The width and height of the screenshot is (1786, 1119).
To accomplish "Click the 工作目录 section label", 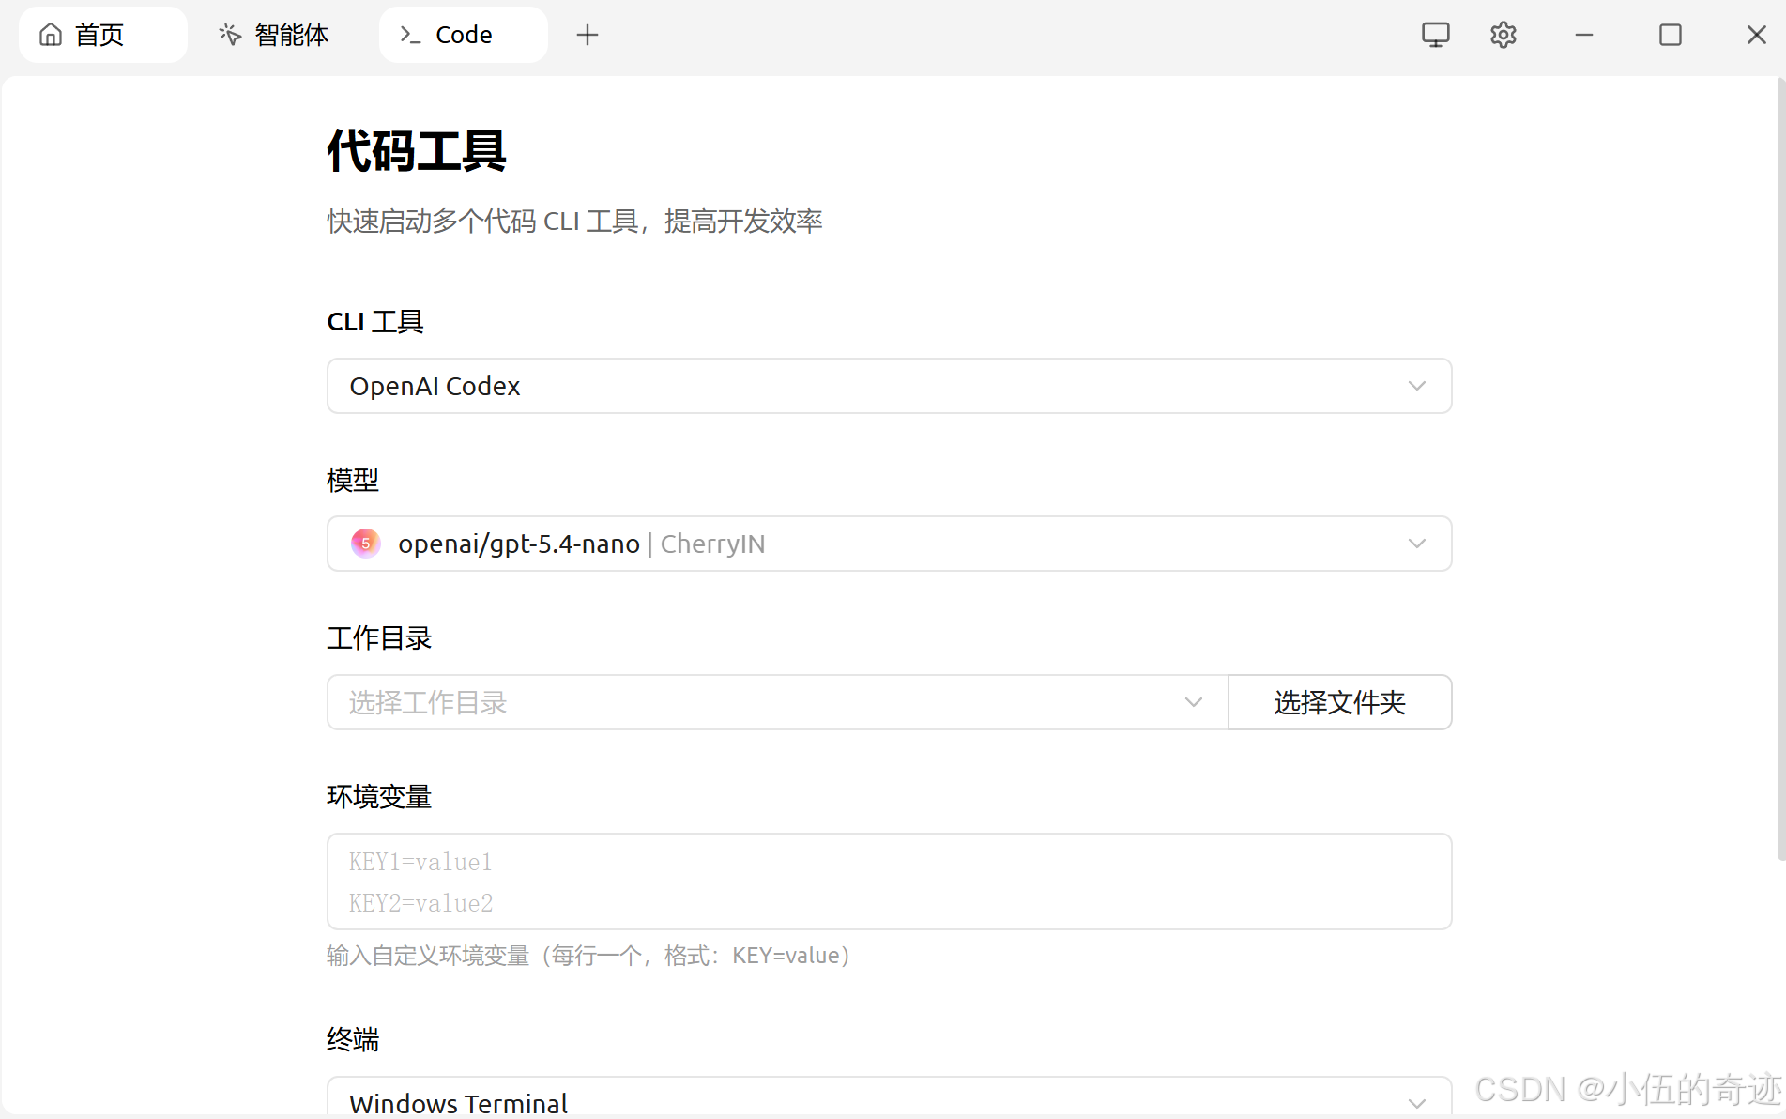I will click(379, 638).
